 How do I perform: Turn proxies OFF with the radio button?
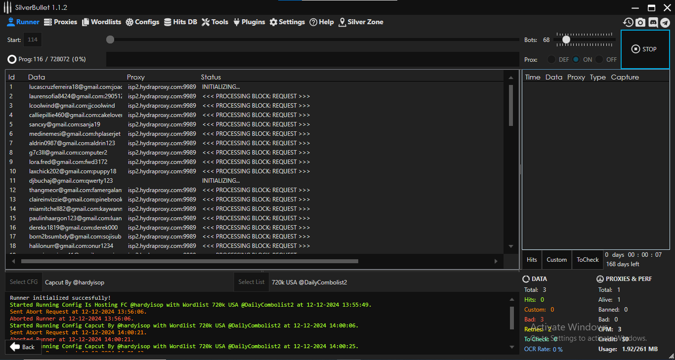click(x=599, y=59)
